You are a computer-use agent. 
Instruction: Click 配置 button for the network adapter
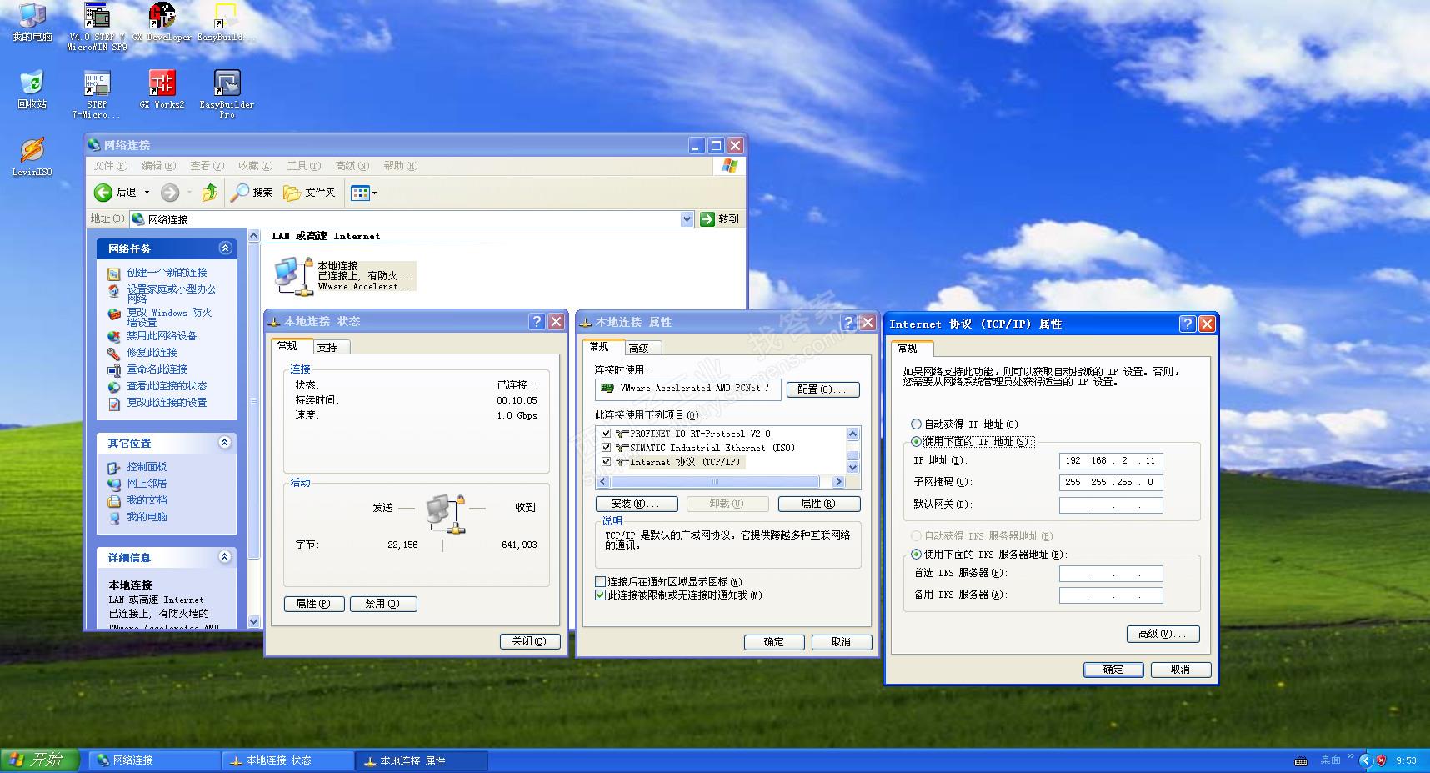(x=822, y=389)
